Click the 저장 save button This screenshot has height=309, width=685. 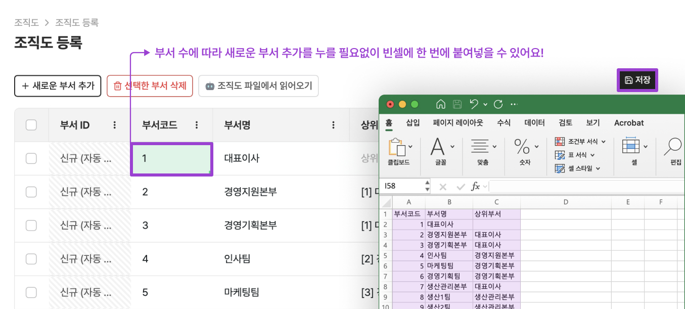tap(637, 80)
